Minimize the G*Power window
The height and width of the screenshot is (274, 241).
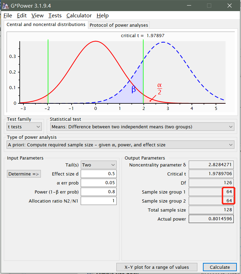click(189, 6)
